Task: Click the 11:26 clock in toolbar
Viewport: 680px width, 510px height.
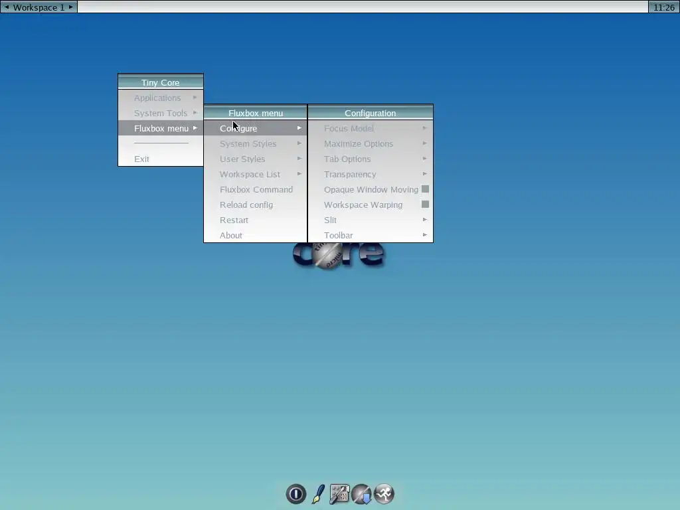Action: 664,7
